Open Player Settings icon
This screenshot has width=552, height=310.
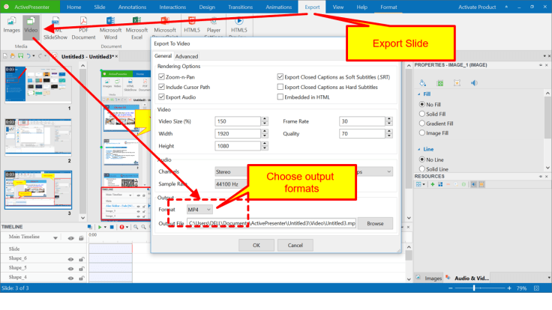point(214,21)
